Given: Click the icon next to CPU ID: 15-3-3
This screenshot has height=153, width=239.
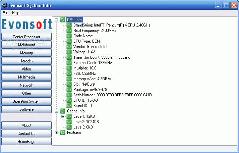Looking at the screenshot, I should pyautogui.click(x=69, y=100).
